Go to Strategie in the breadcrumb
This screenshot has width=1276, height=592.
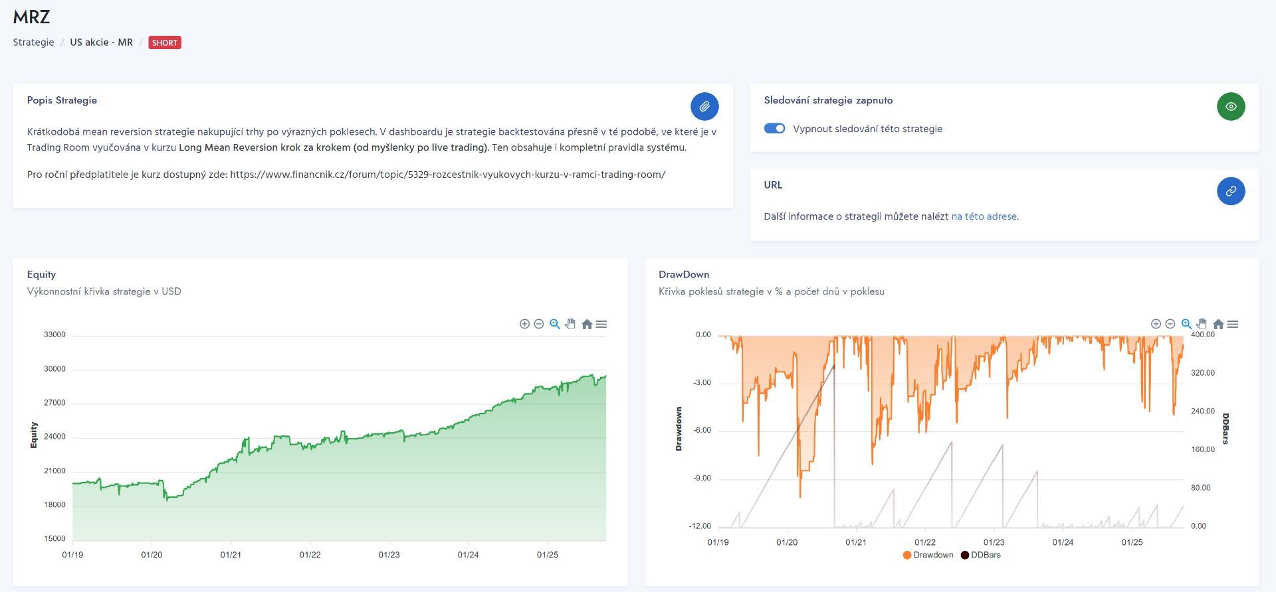point(33,42)
